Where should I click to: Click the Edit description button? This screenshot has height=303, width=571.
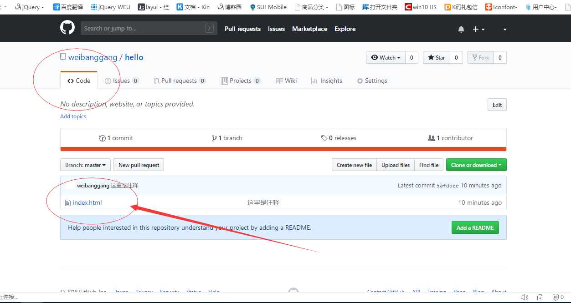point(497,105)
